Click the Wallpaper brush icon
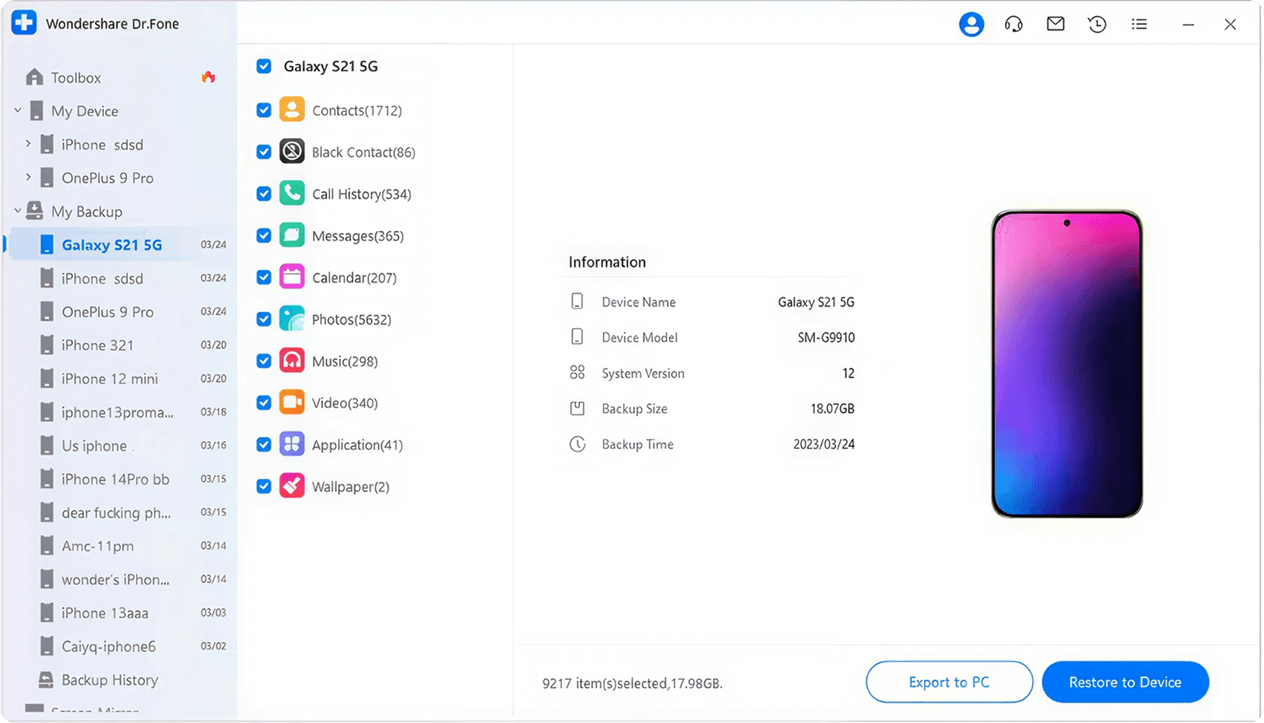This screenshot has width=1264, height=723. (x=292, y=486)
